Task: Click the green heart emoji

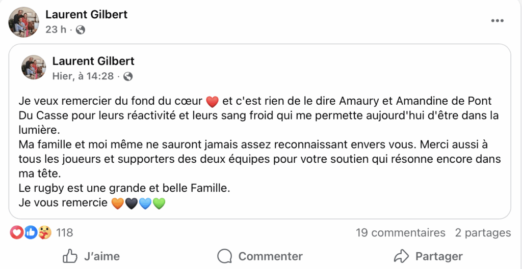Action: click(159, 203)
